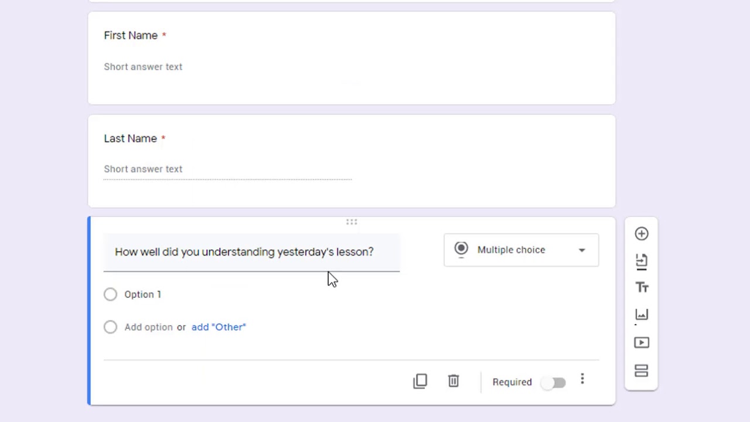Screen dimensions: 750x422
Task: Open the question's more options menu
Action: pyautogui.click(x=582, y=380)
